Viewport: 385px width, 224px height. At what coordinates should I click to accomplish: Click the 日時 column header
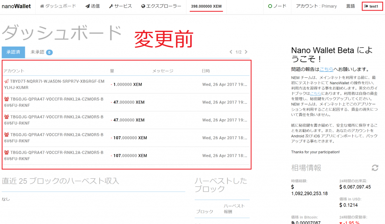206,71
